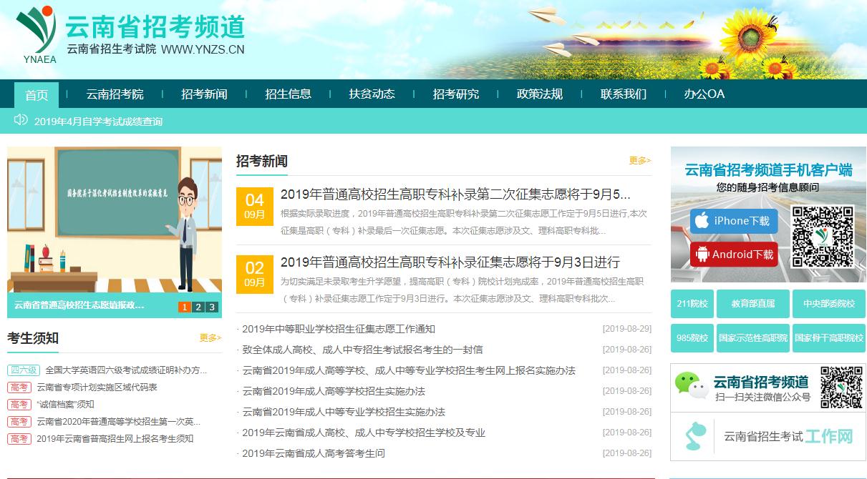Click the iPhone下载 download button
This screenshot has width=867, height=479.
(734, 222)
